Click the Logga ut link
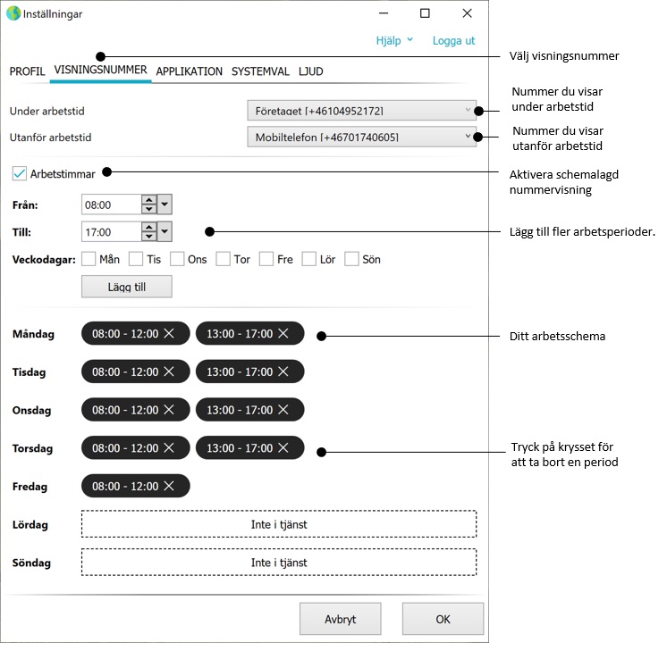This screenshot has height=651, width=667. coord(453,41)
